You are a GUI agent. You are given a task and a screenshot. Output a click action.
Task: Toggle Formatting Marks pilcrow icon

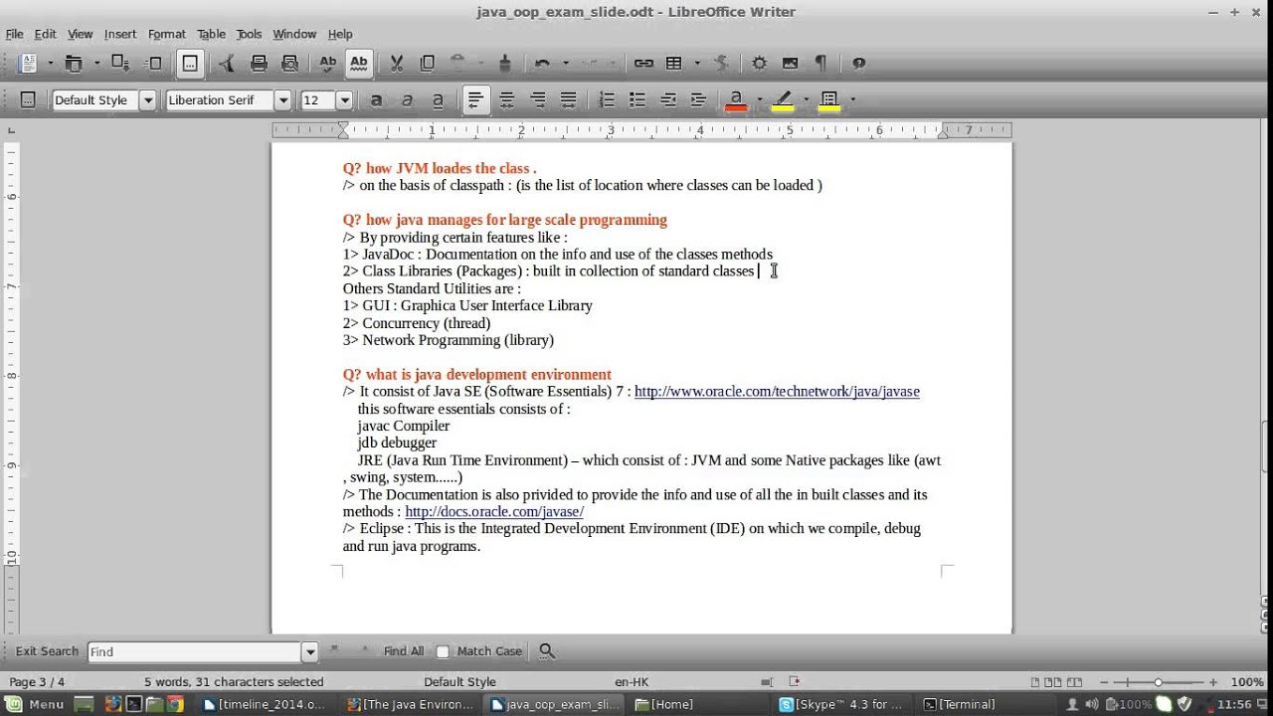coord(820,64)
